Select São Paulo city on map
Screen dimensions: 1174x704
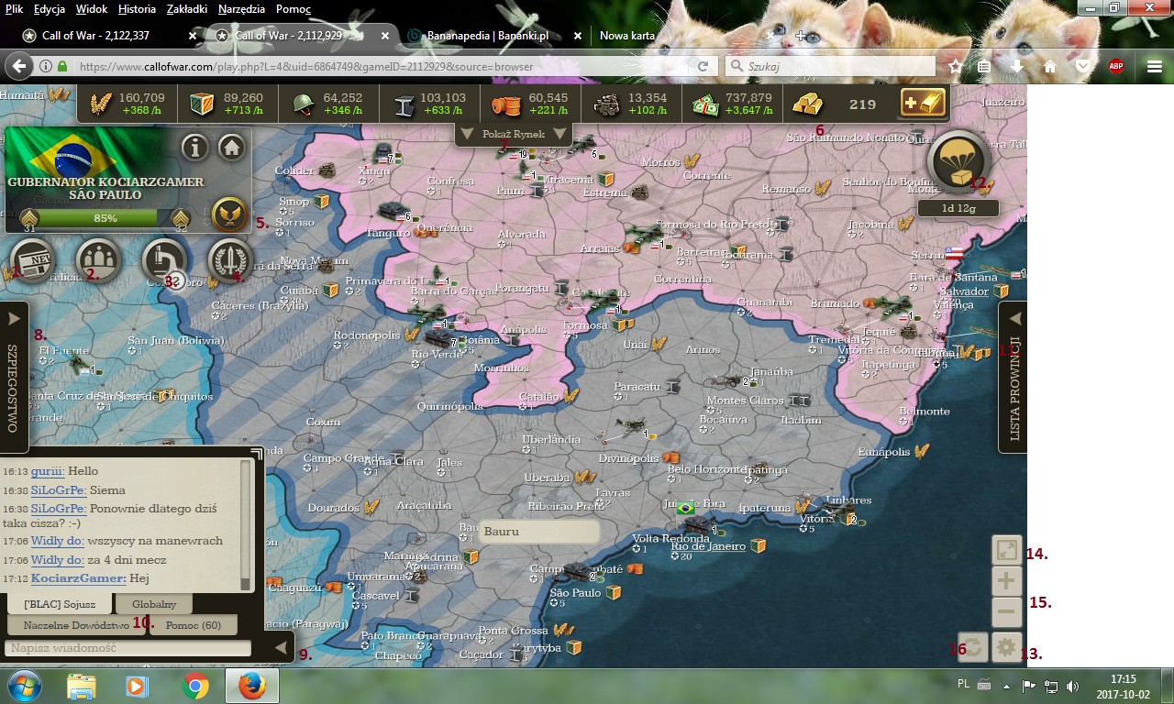576,593
